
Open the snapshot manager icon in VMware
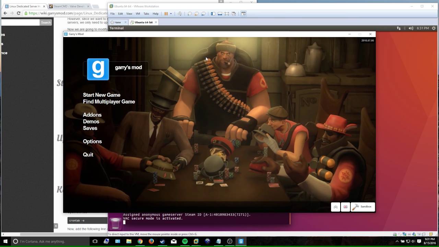click(203, 14)
